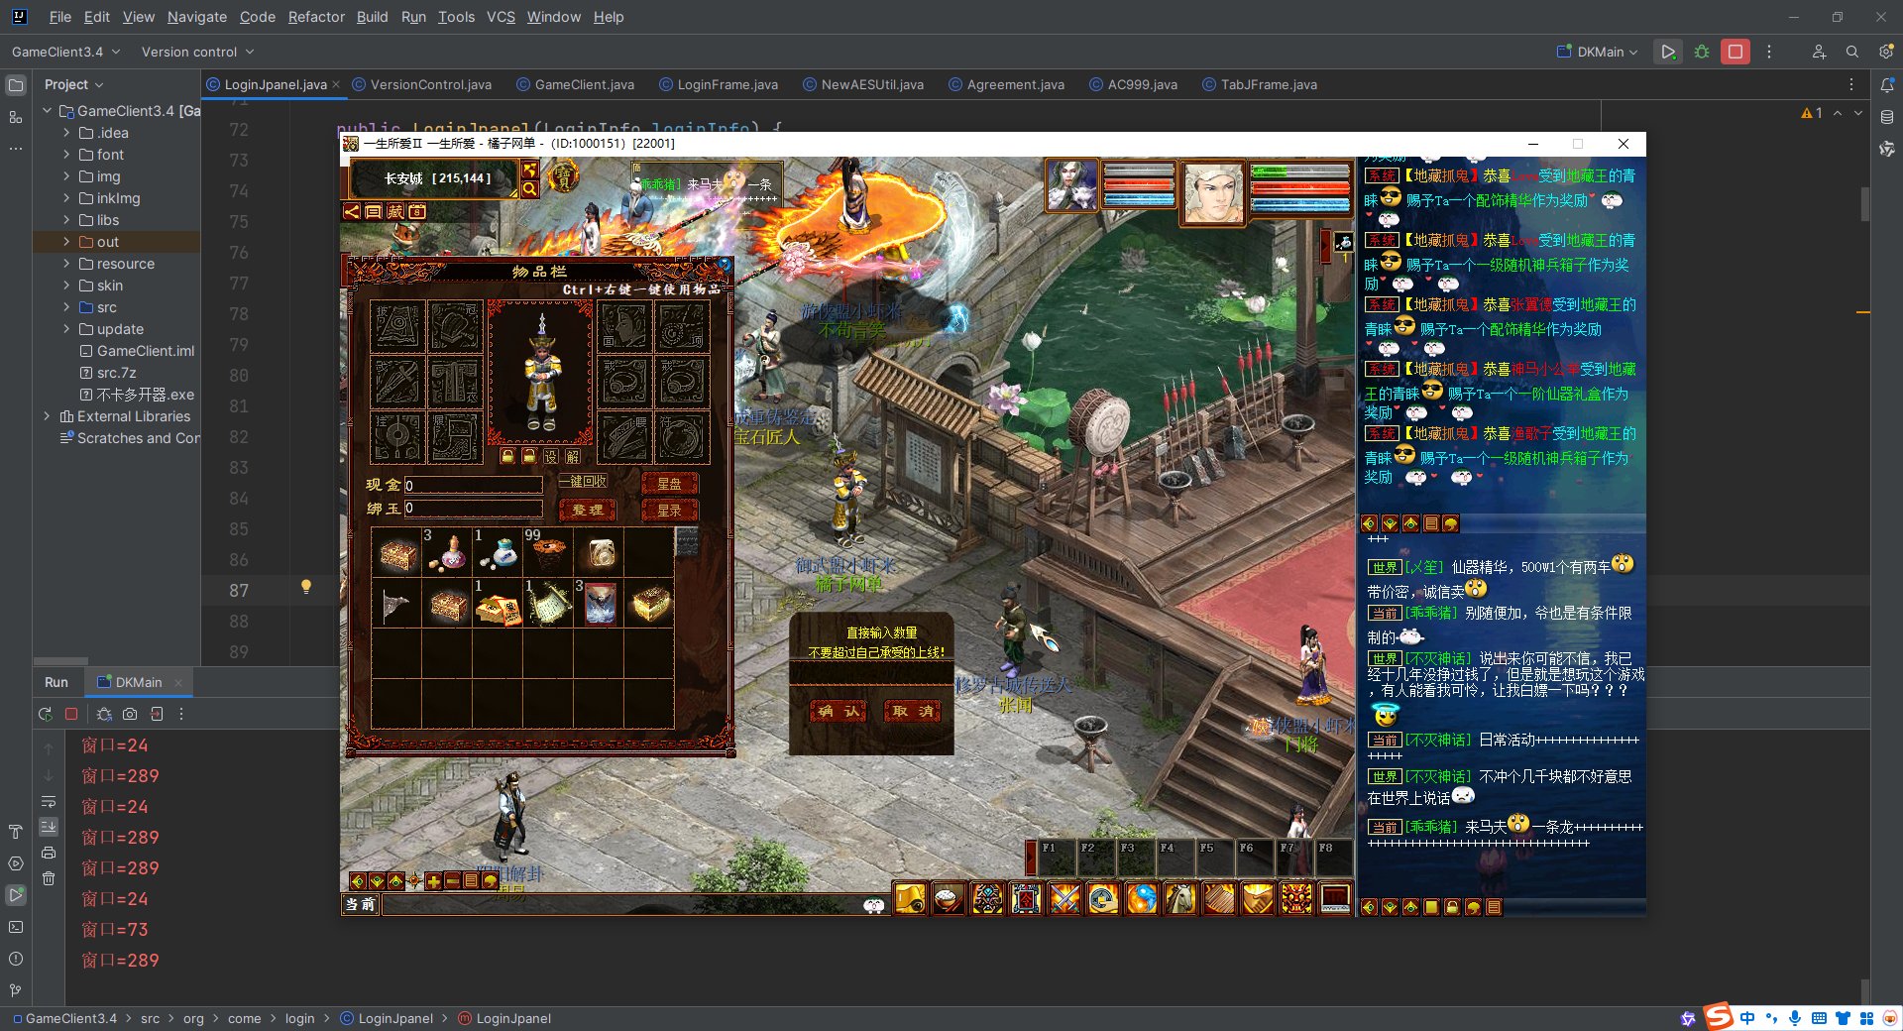Screen dimensions: 1903x1031
Task: Click the 现金 cash input field
Action: (x=474, y=486)
